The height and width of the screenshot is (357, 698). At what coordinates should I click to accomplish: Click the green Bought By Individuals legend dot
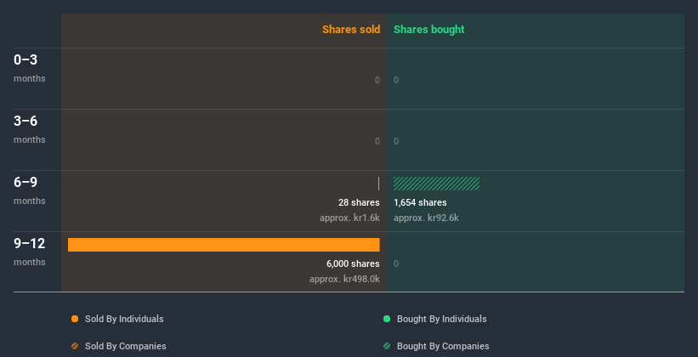tap(387, 319)
